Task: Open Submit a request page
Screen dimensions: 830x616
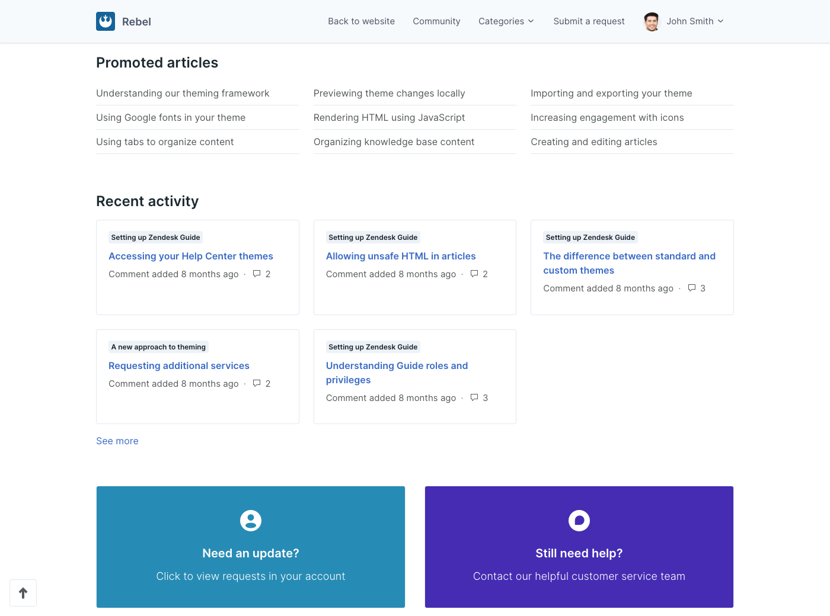Action: tap(589, 21)
